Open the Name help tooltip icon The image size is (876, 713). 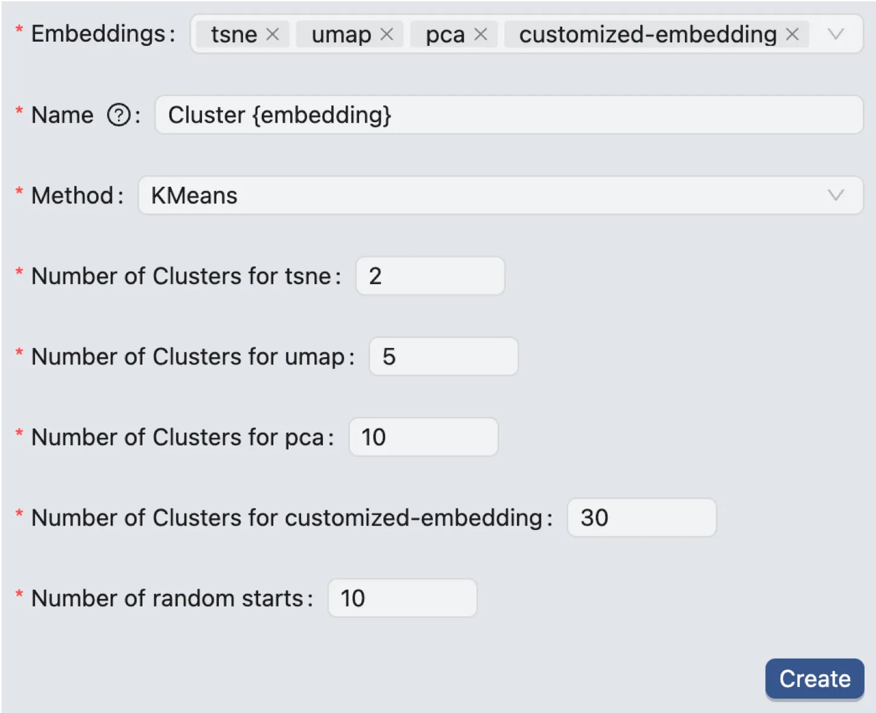(118, 115)
